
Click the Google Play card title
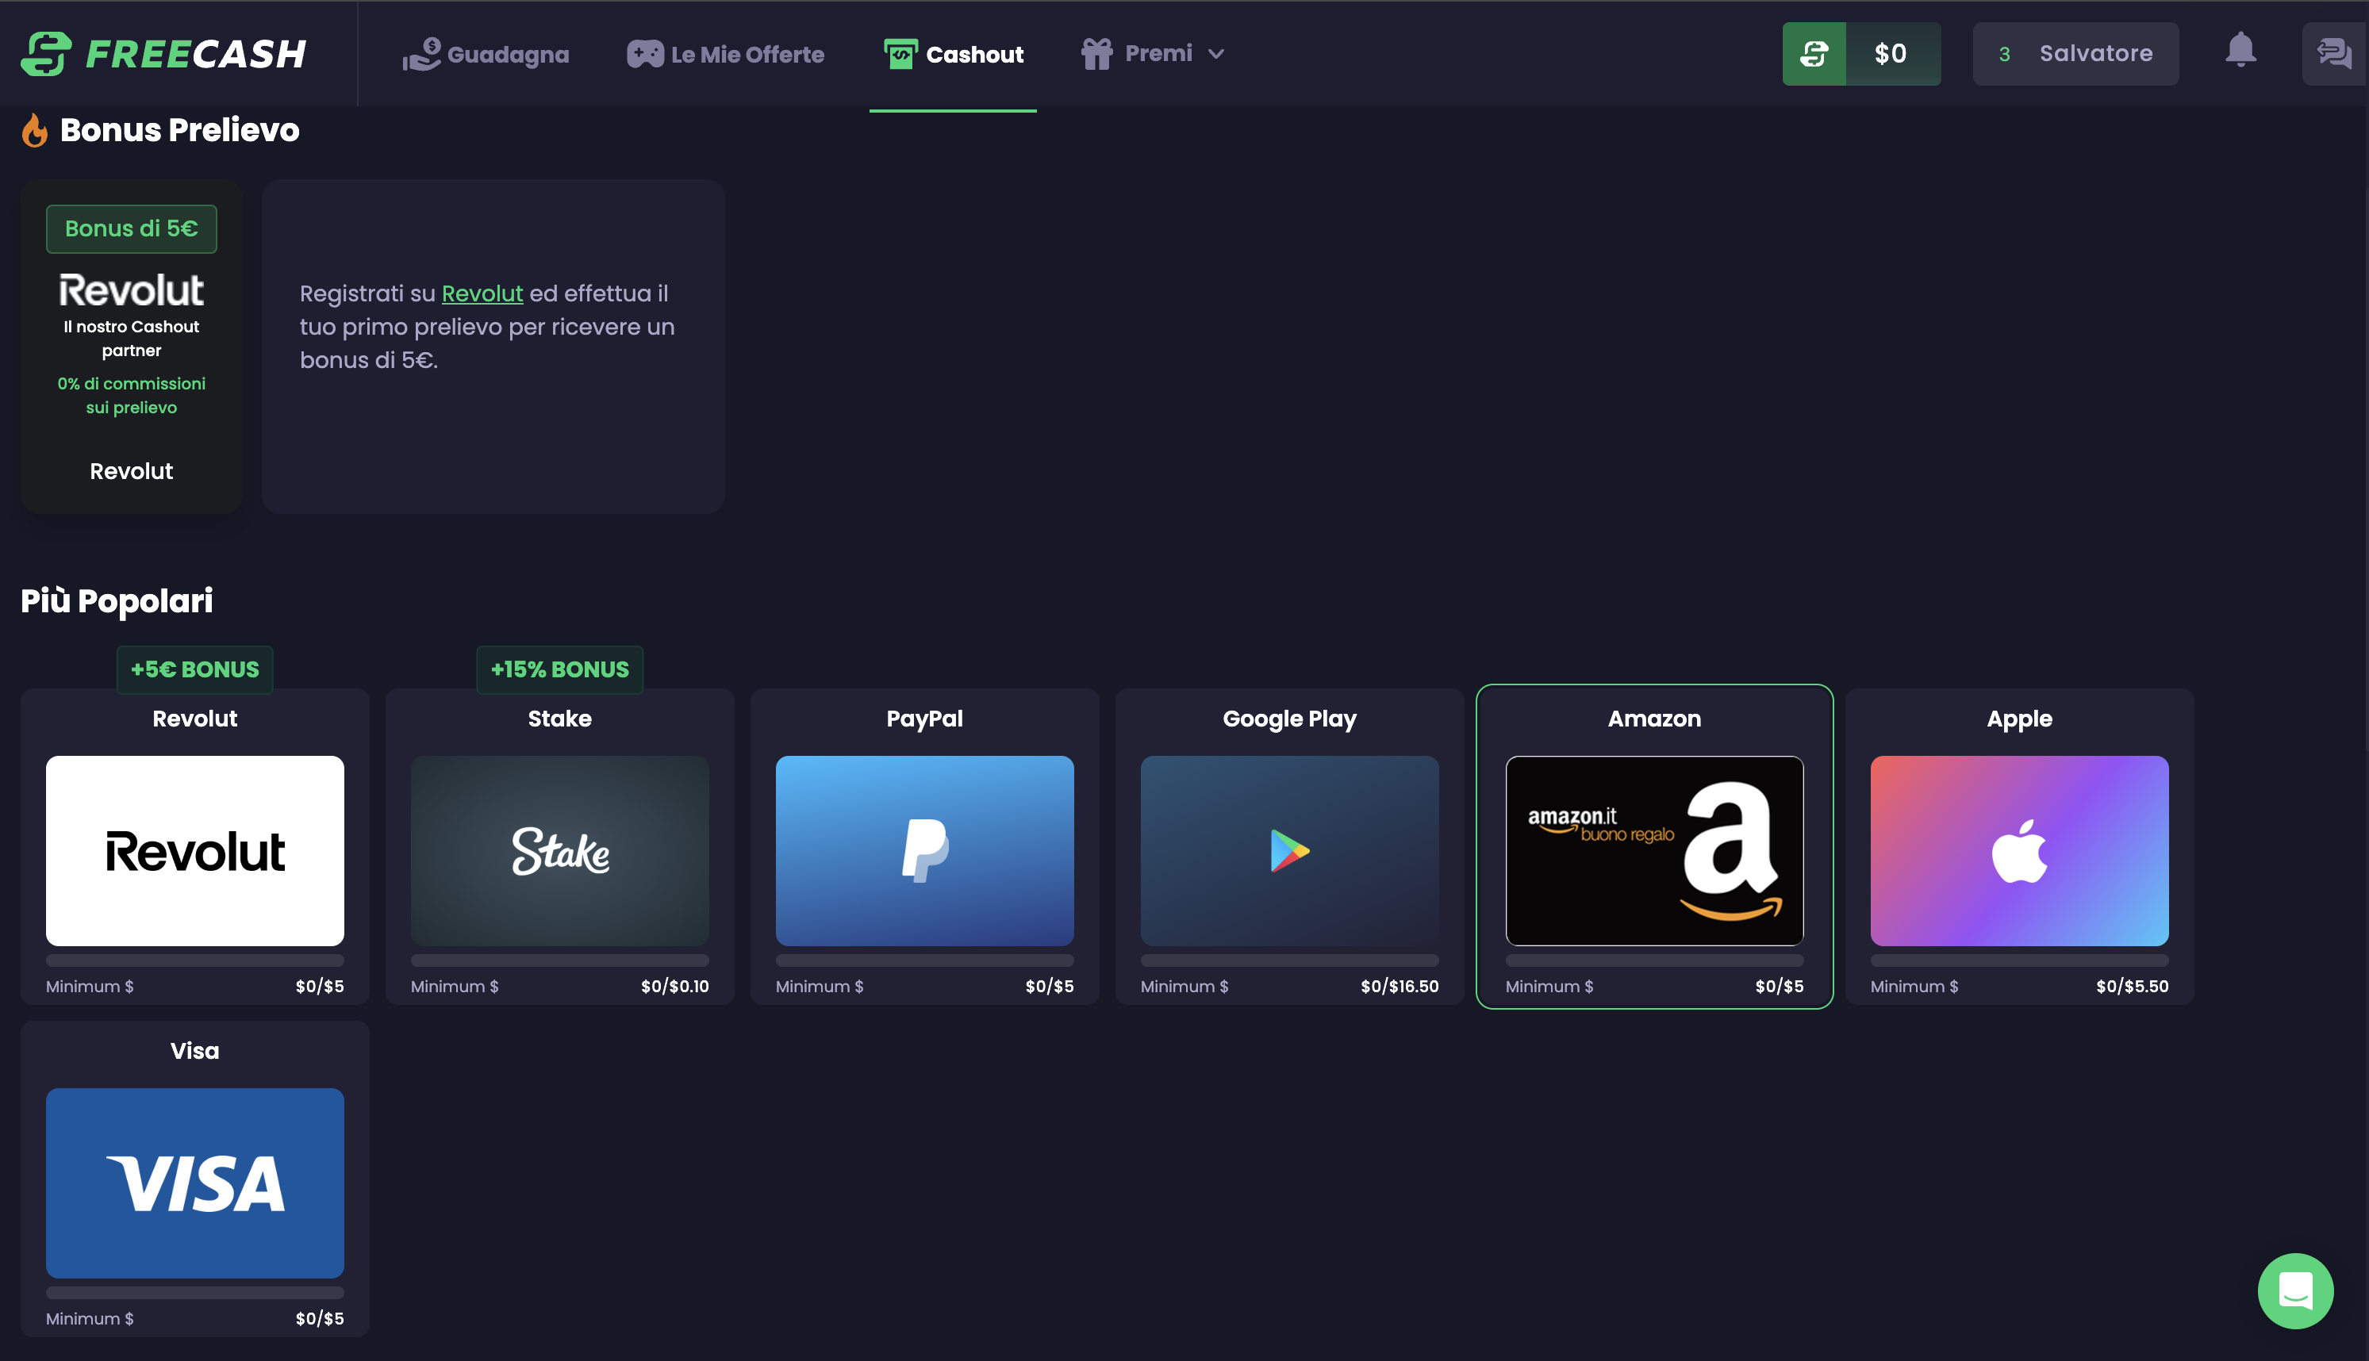pos(1289,719)
